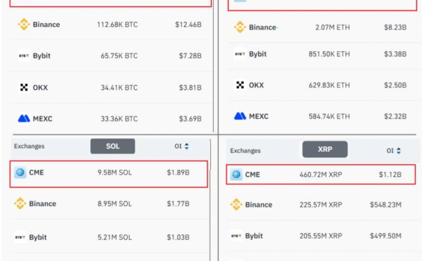Sort the SOL table by OI arrows
422x261 pixels.
[187, 147]
